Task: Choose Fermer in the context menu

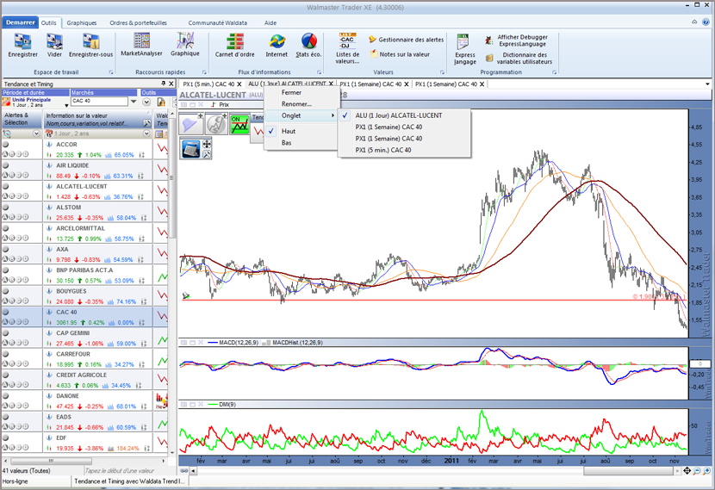Action: point(291,92)
